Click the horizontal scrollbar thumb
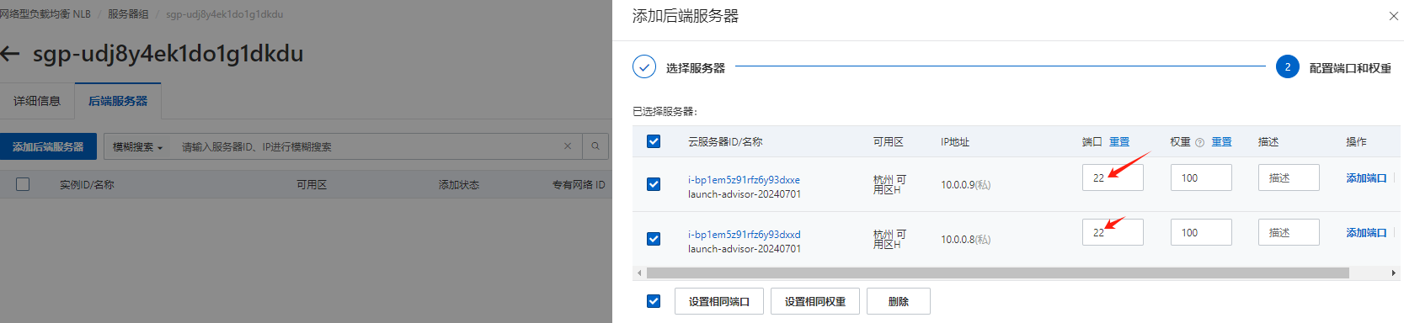Viewport: 1404px width, 323px height. tap(998, 273)
